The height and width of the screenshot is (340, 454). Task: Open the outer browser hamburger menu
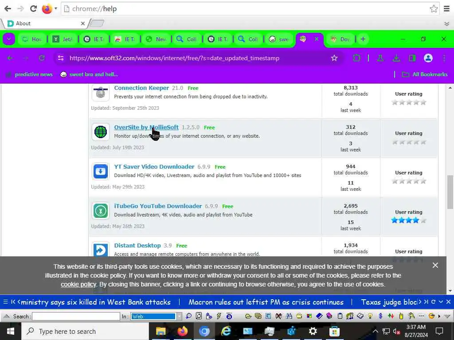[447, 9]
